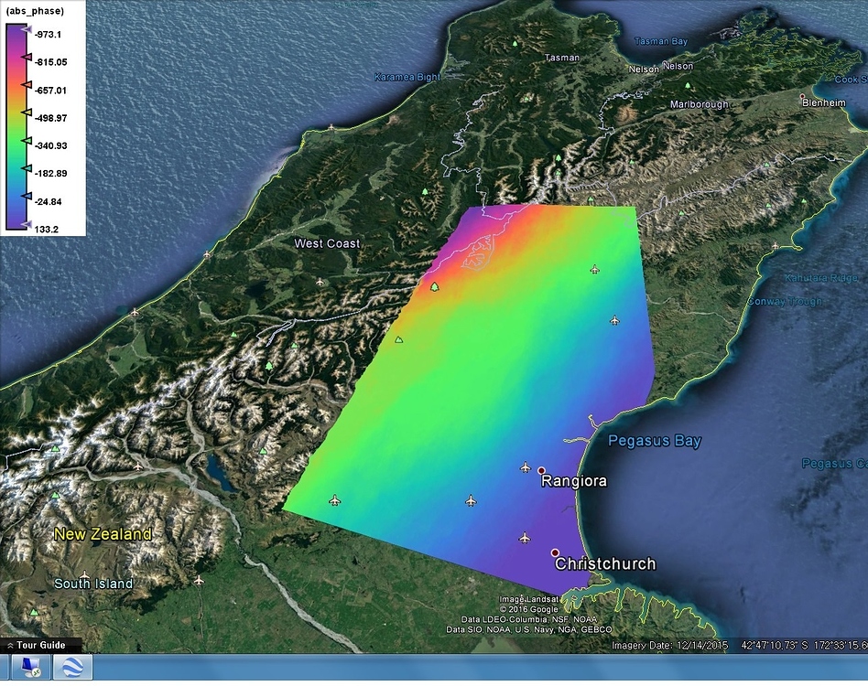Click the New Zealand country label
This screenshot has height=686, width=868.
tap(103, 533)
